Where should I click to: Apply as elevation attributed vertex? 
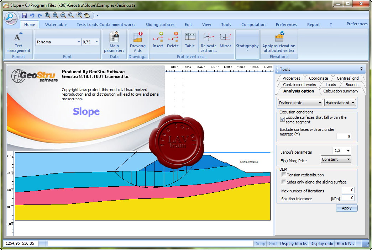tap(279, 42)
